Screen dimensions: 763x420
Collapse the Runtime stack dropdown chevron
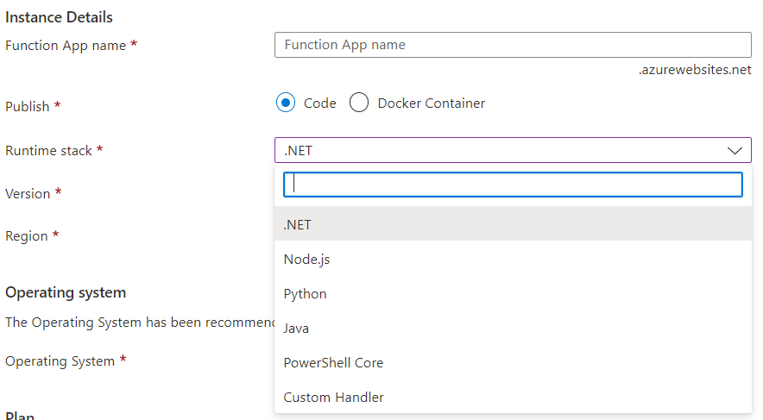click(735, 151)
